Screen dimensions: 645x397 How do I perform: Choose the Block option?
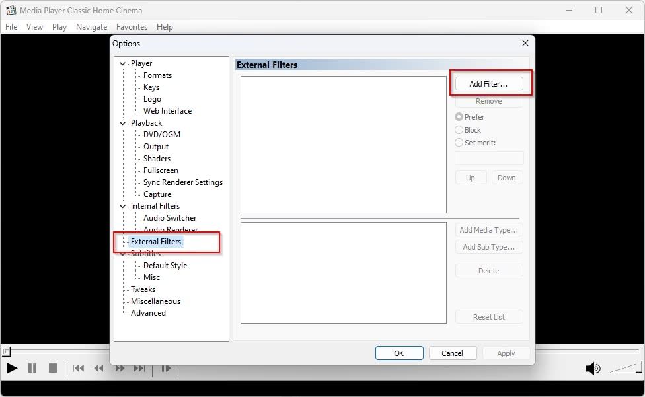coord(459,129)
